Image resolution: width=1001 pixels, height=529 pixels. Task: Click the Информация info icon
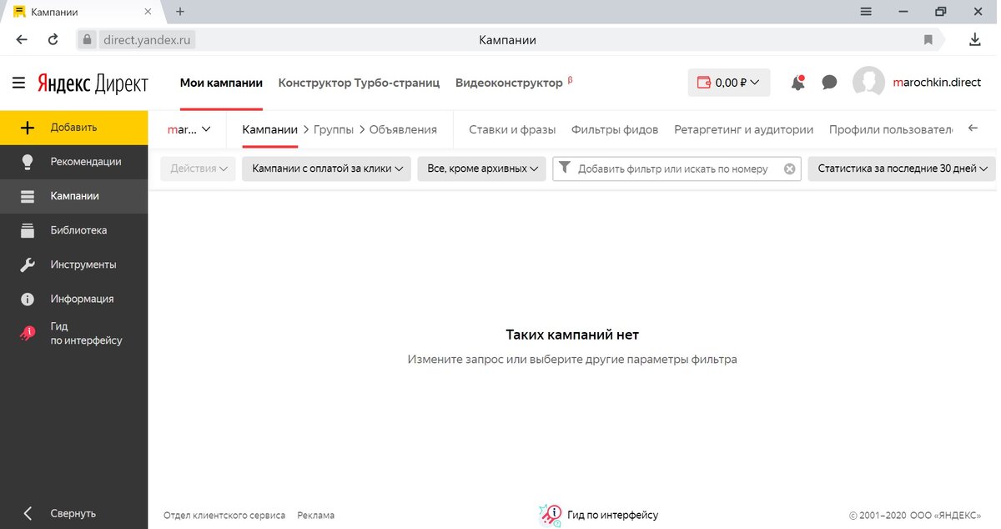pyautogui.click(x=28, y=298)
